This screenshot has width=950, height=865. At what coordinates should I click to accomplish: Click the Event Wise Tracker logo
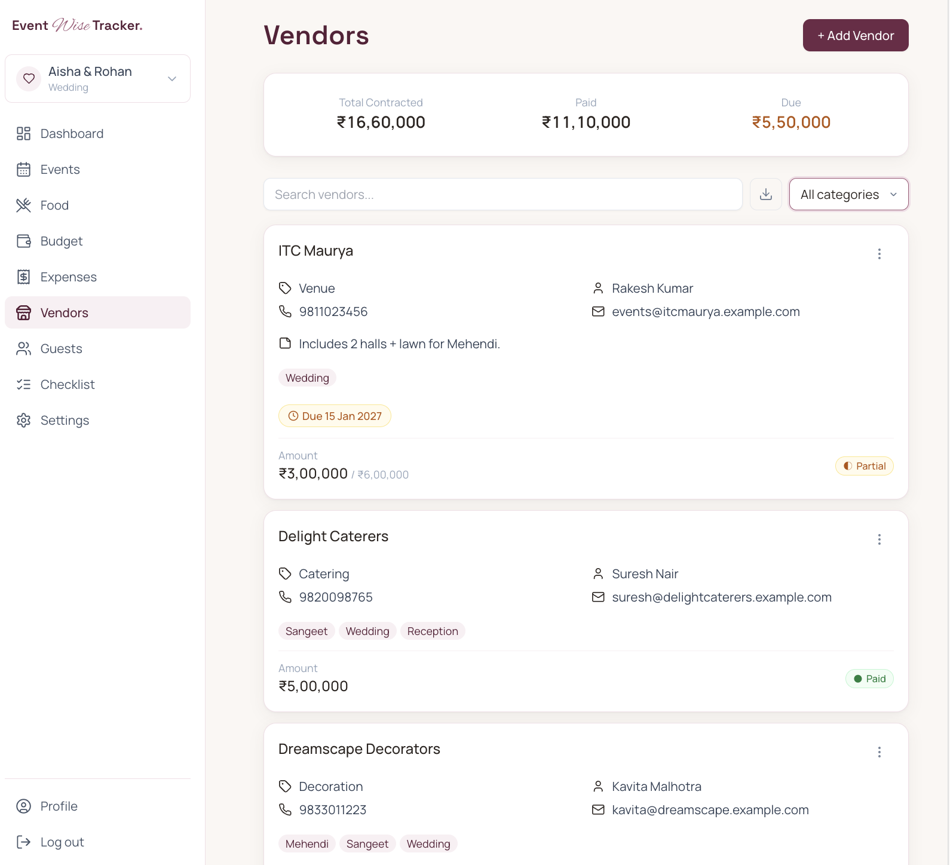77,25
